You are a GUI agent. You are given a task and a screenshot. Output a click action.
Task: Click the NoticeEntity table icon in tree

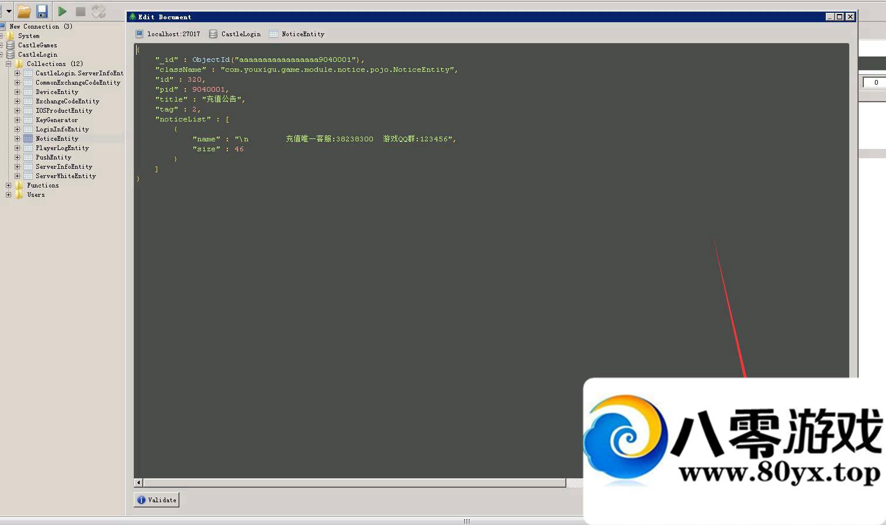[28, 138]
